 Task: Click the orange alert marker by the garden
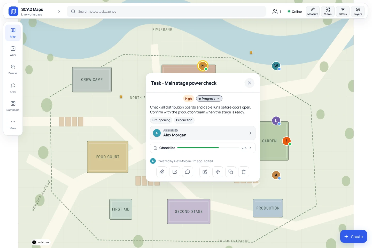286,141
